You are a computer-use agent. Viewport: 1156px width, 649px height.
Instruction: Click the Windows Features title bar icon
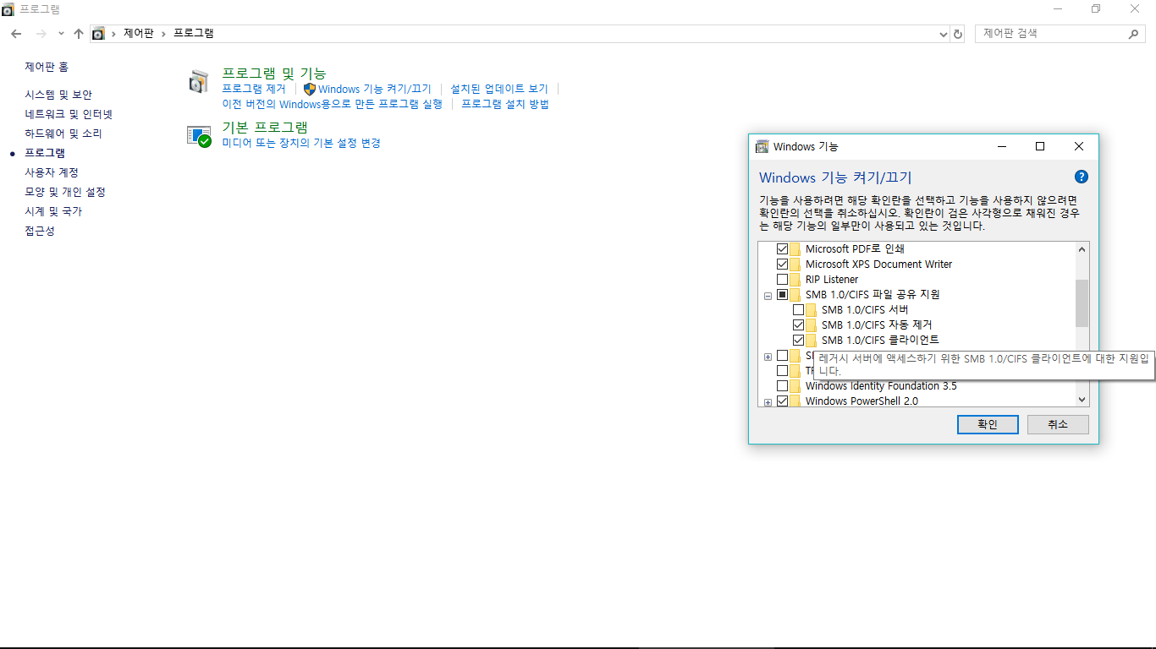[x=762, y=146]
